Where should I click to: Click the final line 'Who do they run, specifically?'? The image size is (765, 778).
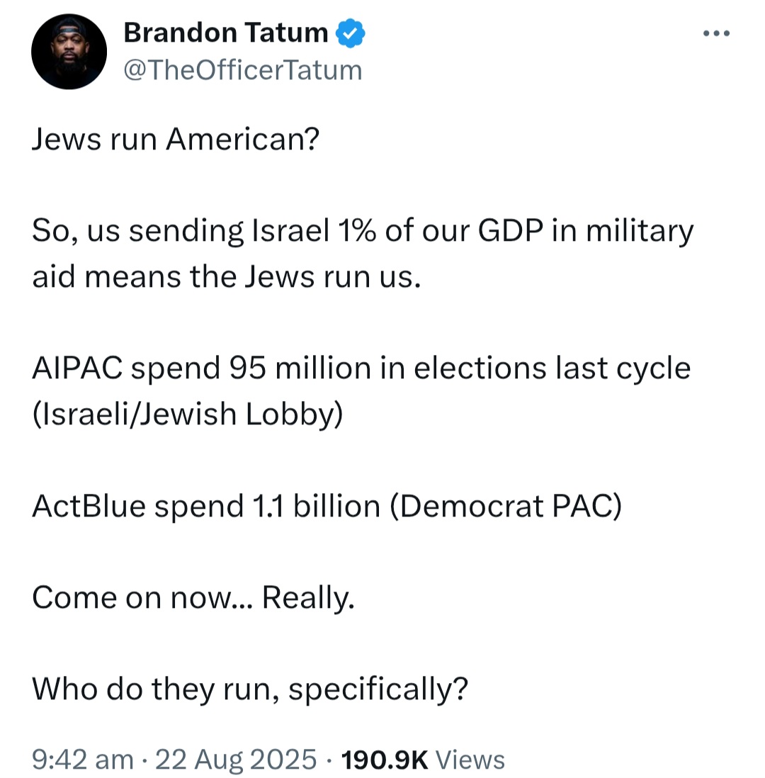(x=250, y=689)
